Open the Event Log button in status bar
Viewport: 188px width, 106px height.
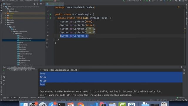coord(181,98)
